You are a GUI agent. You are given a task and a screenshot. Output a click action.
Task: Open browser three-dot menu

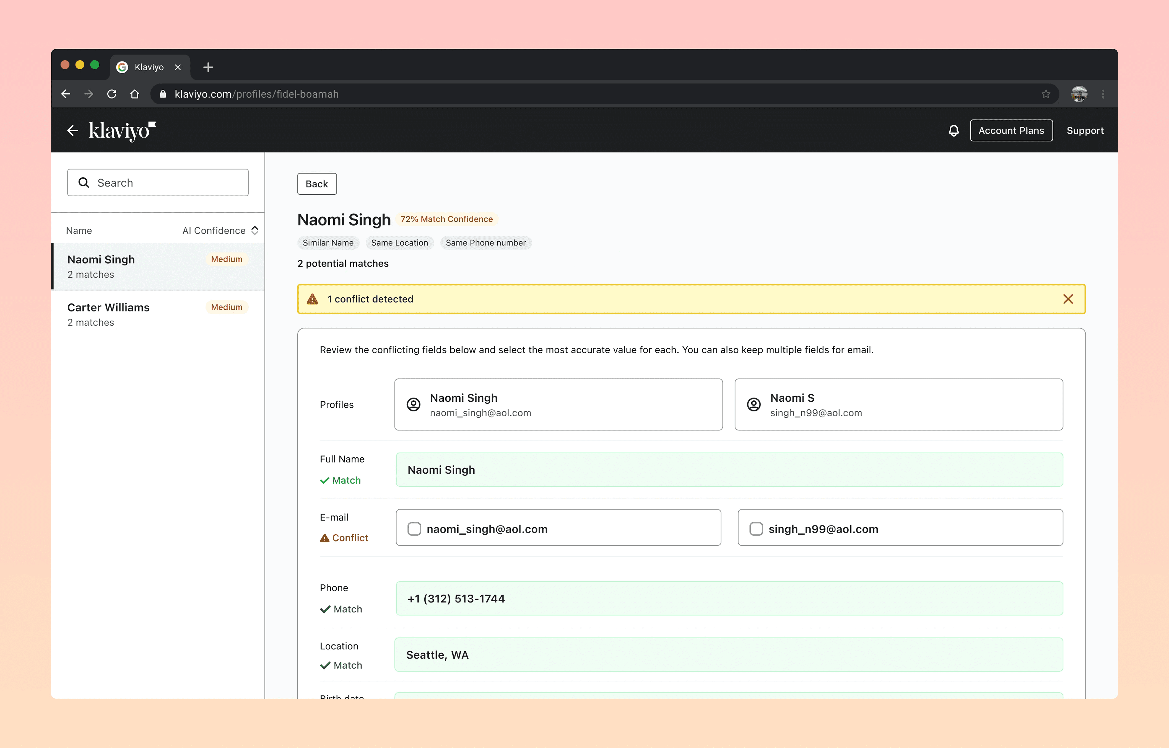(1103, 94)
